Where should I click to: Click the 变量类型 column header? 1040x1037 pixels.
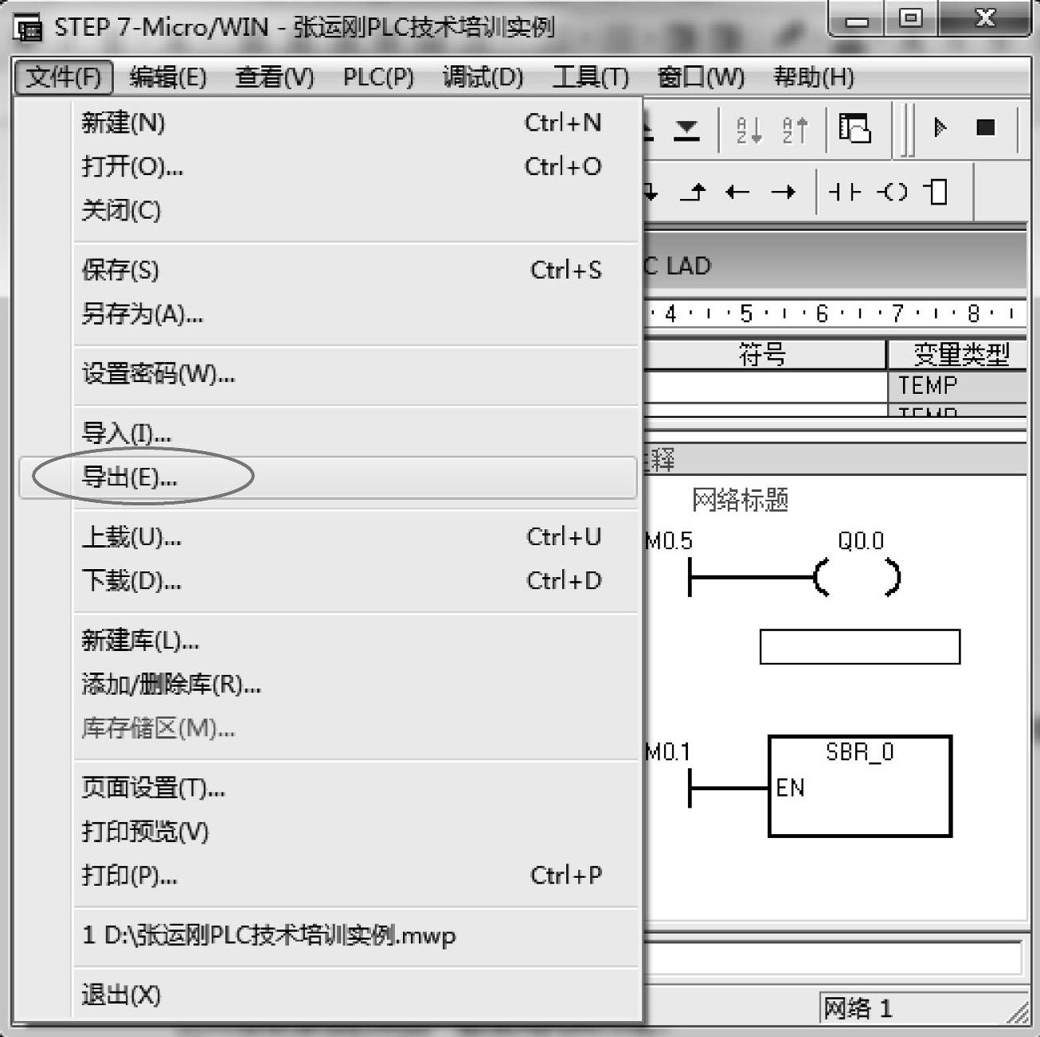(958, 354)
